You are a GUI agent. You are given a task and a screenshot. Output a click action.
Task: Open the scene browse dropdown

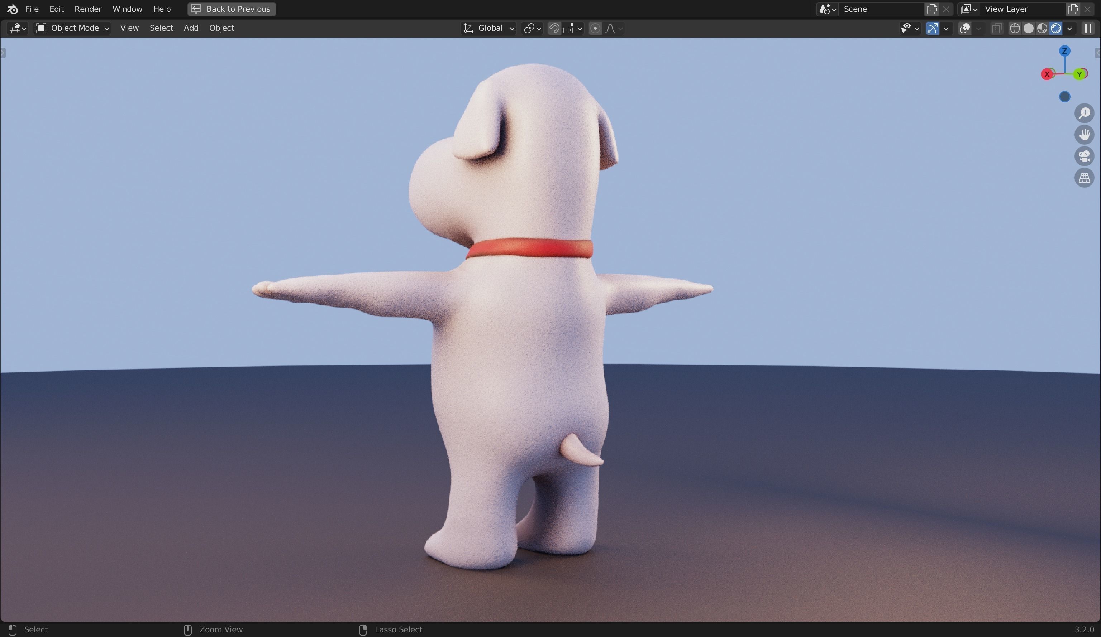coord(828,9)
